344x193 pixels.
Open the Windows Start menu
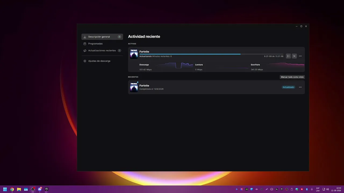tap(5, 189)
